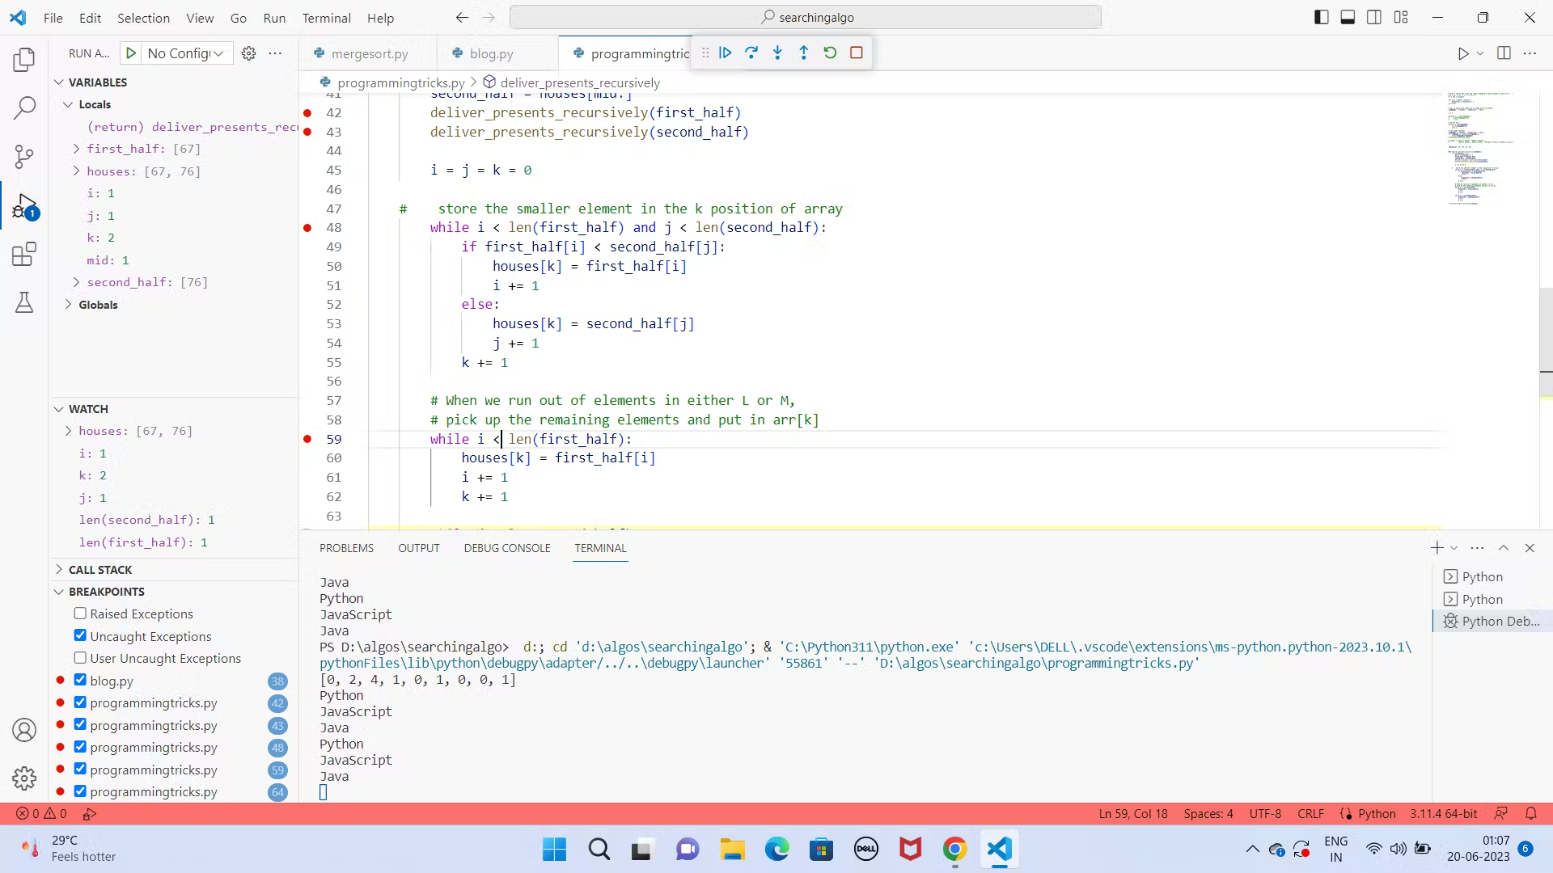Uncheck Uncaught Exceptions breakpoint
The height and width of the screenshot is (873, 1553).
point(80,635)
